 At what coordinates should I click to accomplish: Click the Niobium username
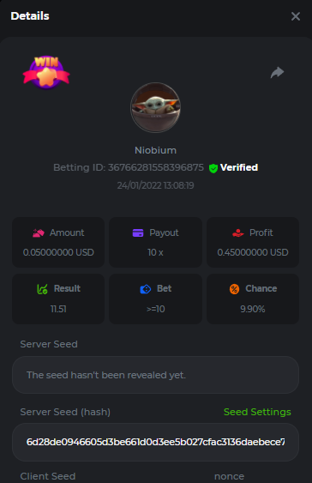tap(155, 150)
